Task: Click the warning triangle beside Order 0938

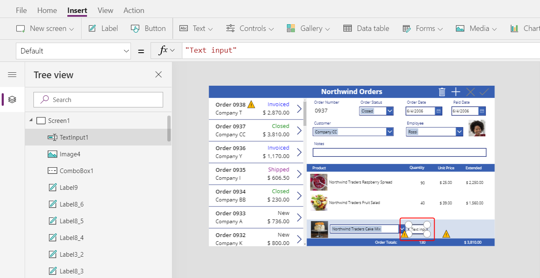Action: tap(251, 104)
